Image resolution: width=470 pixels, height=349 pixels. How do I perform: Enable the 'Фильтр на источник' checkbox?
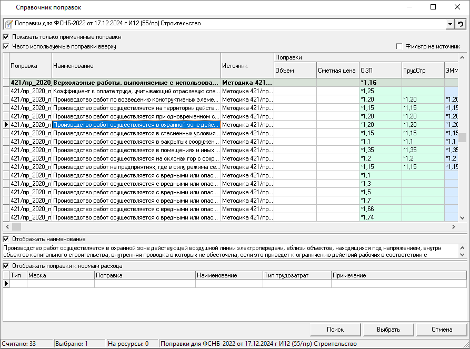399,46
